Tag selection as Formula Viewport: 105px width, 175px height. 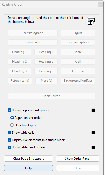pyautogui.click(x=78, y=71)
